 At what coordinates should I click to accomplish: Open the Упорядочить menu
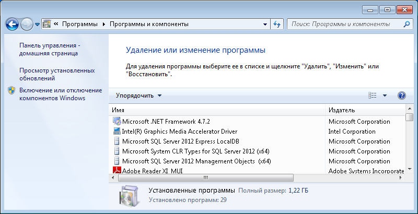click(x=138, y=96)
